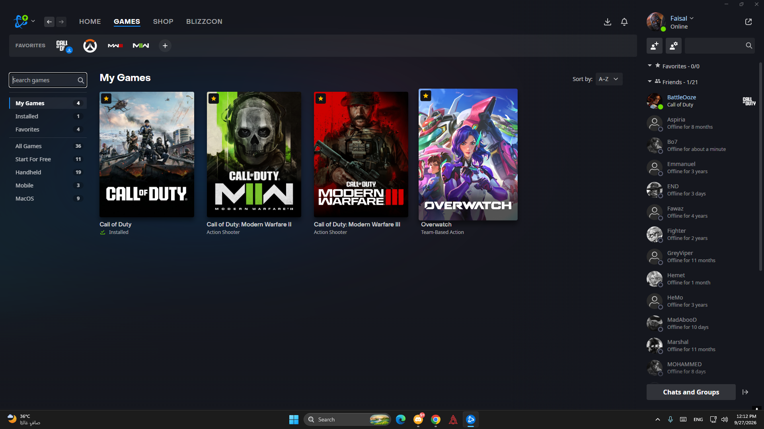
Task: Click the friends search magnifier icon
Action: pyautogui.click(x=749, y=46)
